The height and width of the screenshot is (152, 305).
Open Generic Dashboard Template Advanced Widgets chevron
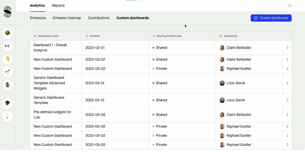click(287, 83)
